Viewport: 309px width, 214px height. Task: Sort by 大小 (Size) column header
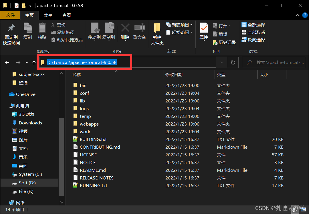272,75
